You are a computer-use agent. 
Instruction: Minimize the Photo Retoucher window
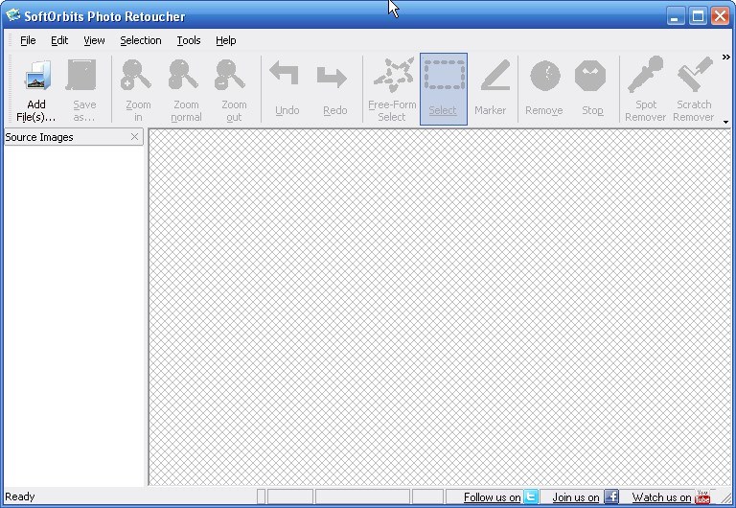(x=676, y=16)
